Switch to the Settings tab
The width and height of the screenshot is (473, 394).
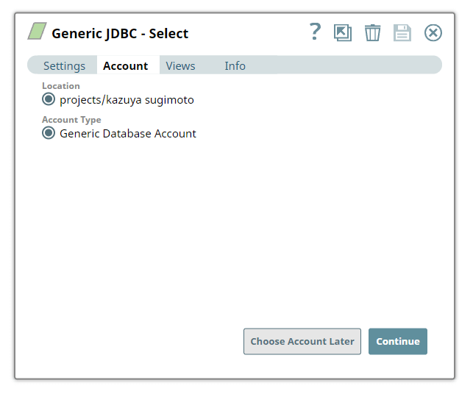pos(64,65)
